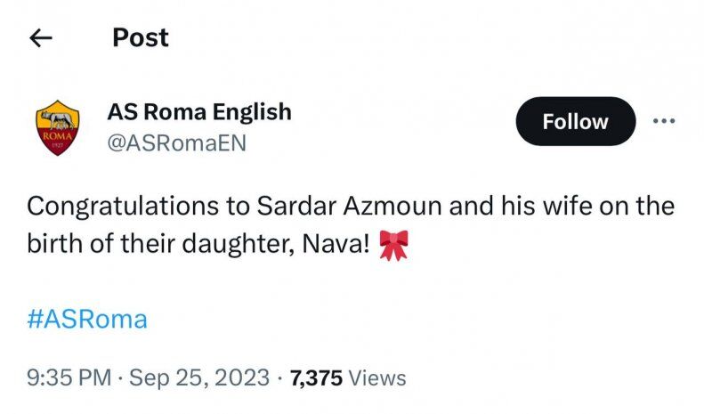Open the #ASRoma hashtag link
Viewport: 704px width, 414px height.
(87, 319)
